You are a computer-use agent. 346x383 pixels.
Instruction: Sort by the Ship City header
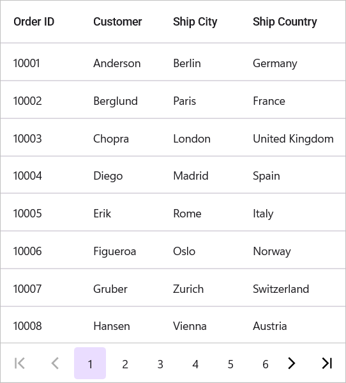click(x=195, y=22)
